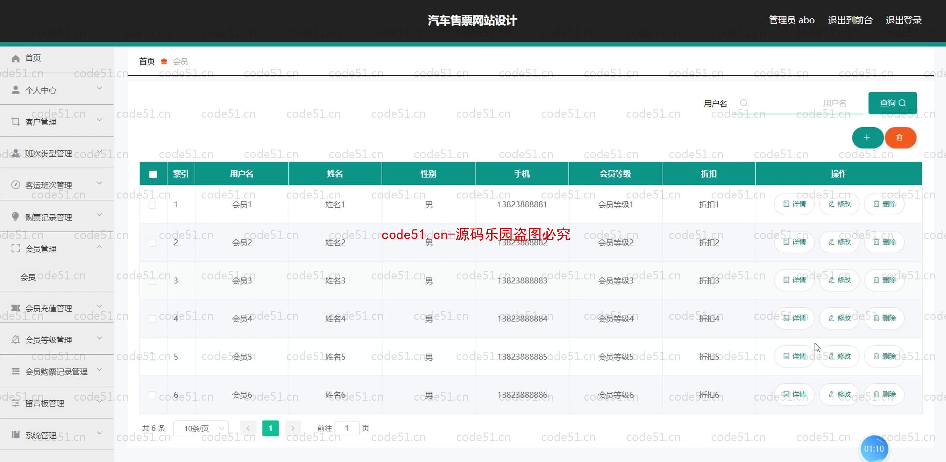Click 首页 in the breadcrumb
Viewport: 946px width, 462px height.
coord(147,61)
